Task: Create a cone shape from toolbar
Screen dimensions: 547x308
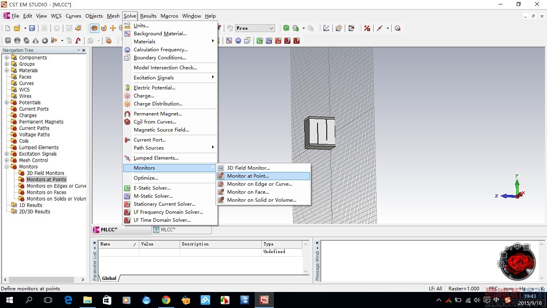Action: pos(36,41)
